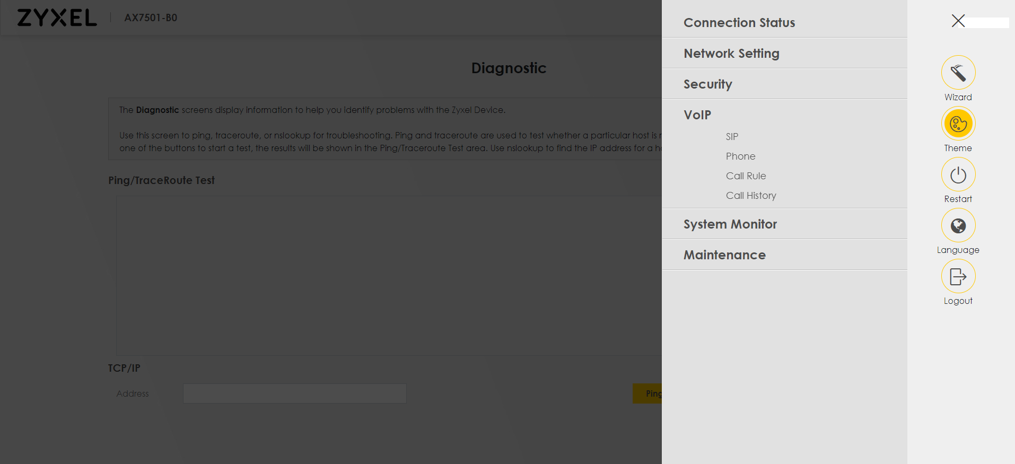Click the TCP/IP Address input field
This screenshot has height=464, width=1015.
(294, 393)
